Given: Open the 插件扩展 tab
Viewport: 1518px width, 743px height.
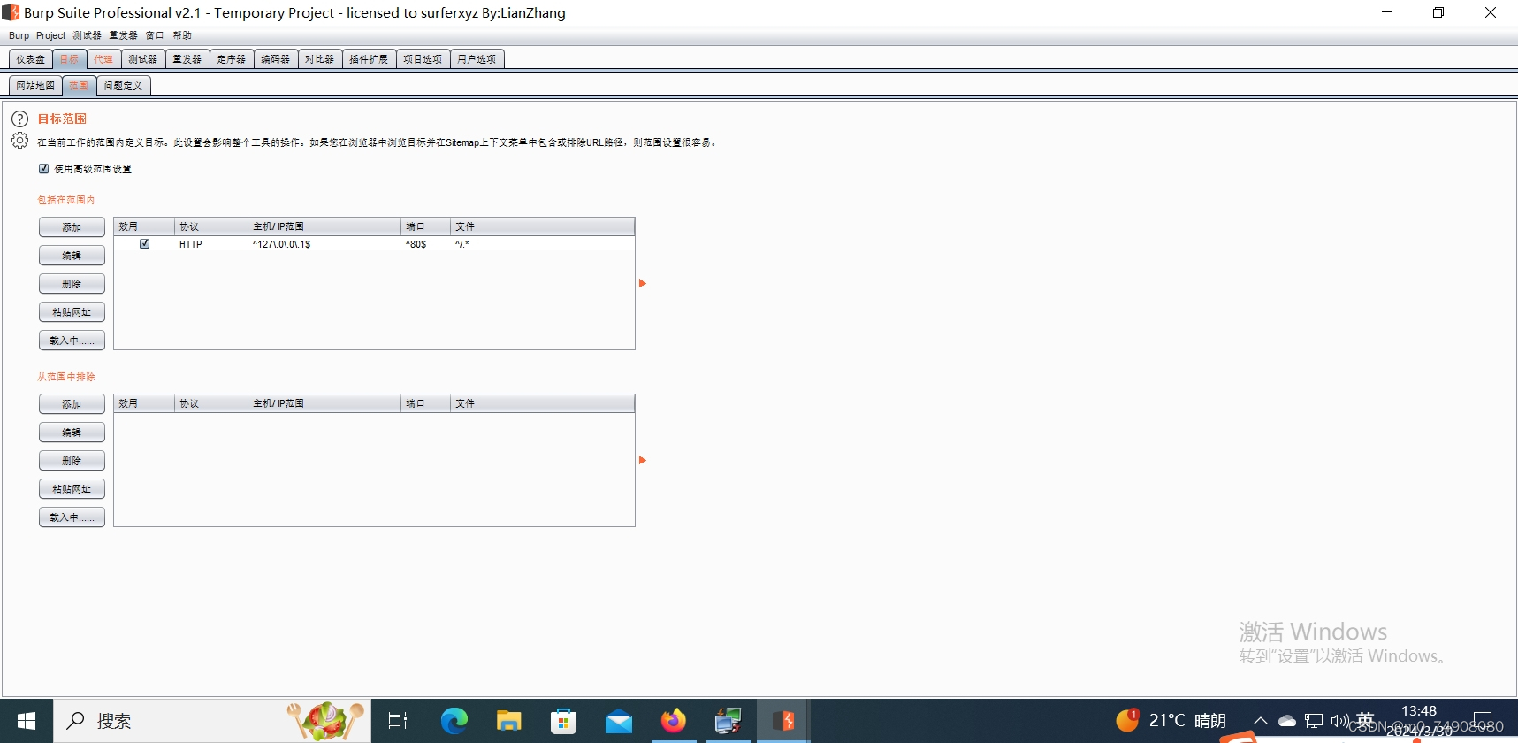Looking at the screenshot, I should (x=369, y=59).
